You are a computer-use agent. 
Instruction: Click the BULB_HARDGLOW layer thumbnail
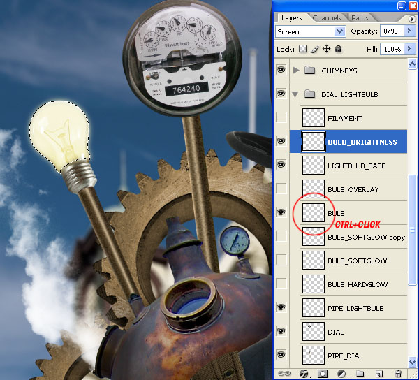(314, 284)
